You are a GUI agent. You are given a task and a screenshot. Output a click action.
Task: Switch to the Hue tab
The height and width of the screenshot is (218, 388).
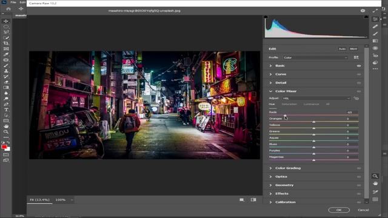point(272,104)
